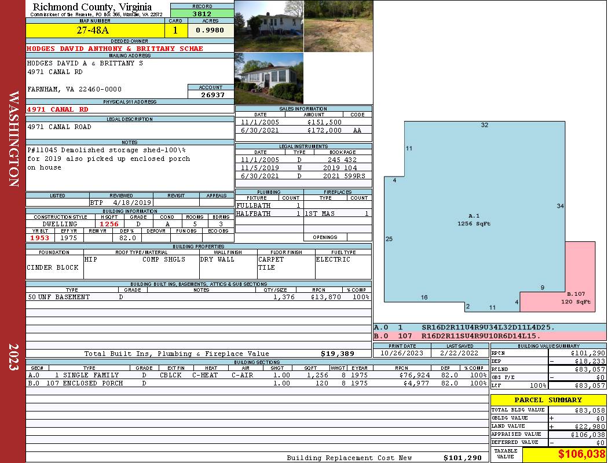This screenshot has width=608, height=463.
Task: Click the account number 26937 field
Action: [211, 94]
